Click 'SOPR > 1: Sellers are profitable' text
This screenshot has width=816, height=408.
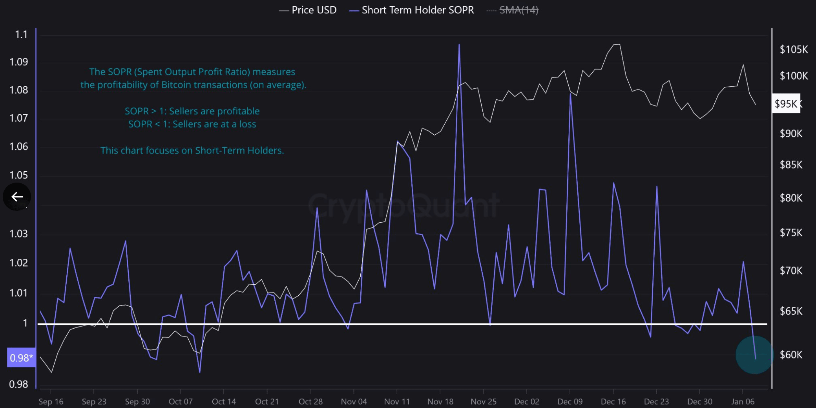pos(192,111)
